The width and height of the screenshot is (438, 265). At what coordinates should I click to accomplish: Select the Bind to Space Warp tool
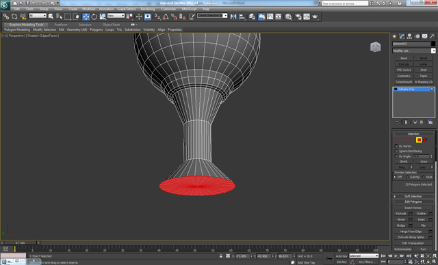23,16
